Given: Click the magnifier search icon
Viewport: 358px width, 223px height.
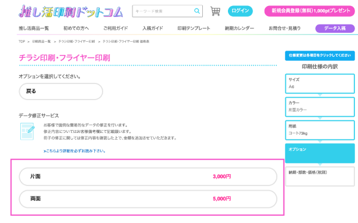Looking at the screenshot, I should (197, 11).
